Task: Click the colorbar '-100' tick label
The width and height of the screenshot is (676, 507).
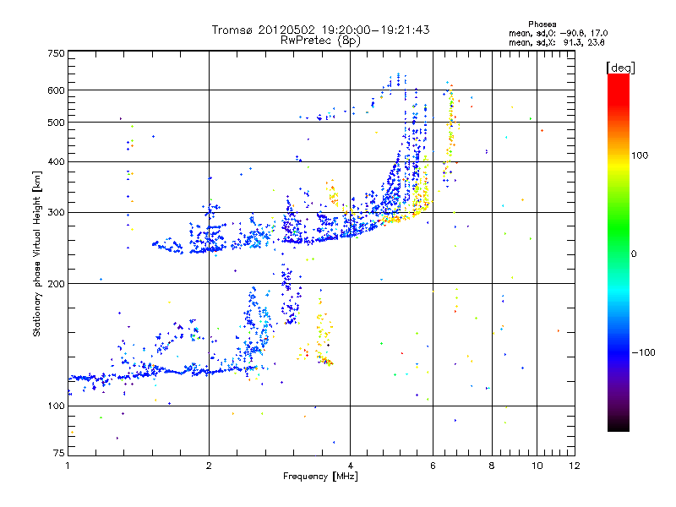Action: coord(643,352)
